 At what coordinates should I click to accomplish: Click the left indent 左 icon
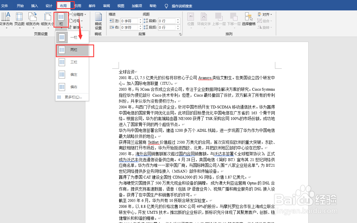tap(112, 21)
